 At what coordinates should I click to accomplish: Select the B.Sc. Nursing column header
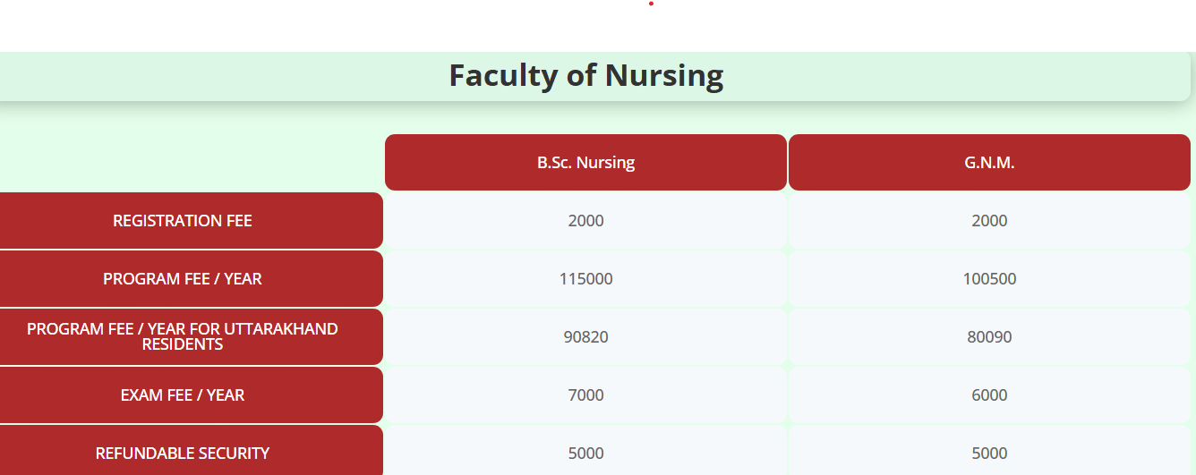[585, 163]
